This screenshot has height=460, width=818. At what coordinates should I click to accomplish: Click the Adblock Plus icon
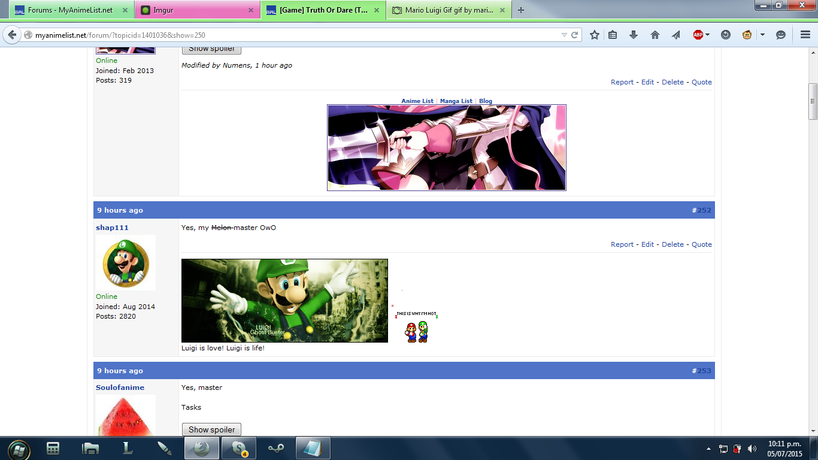point(698,35)
